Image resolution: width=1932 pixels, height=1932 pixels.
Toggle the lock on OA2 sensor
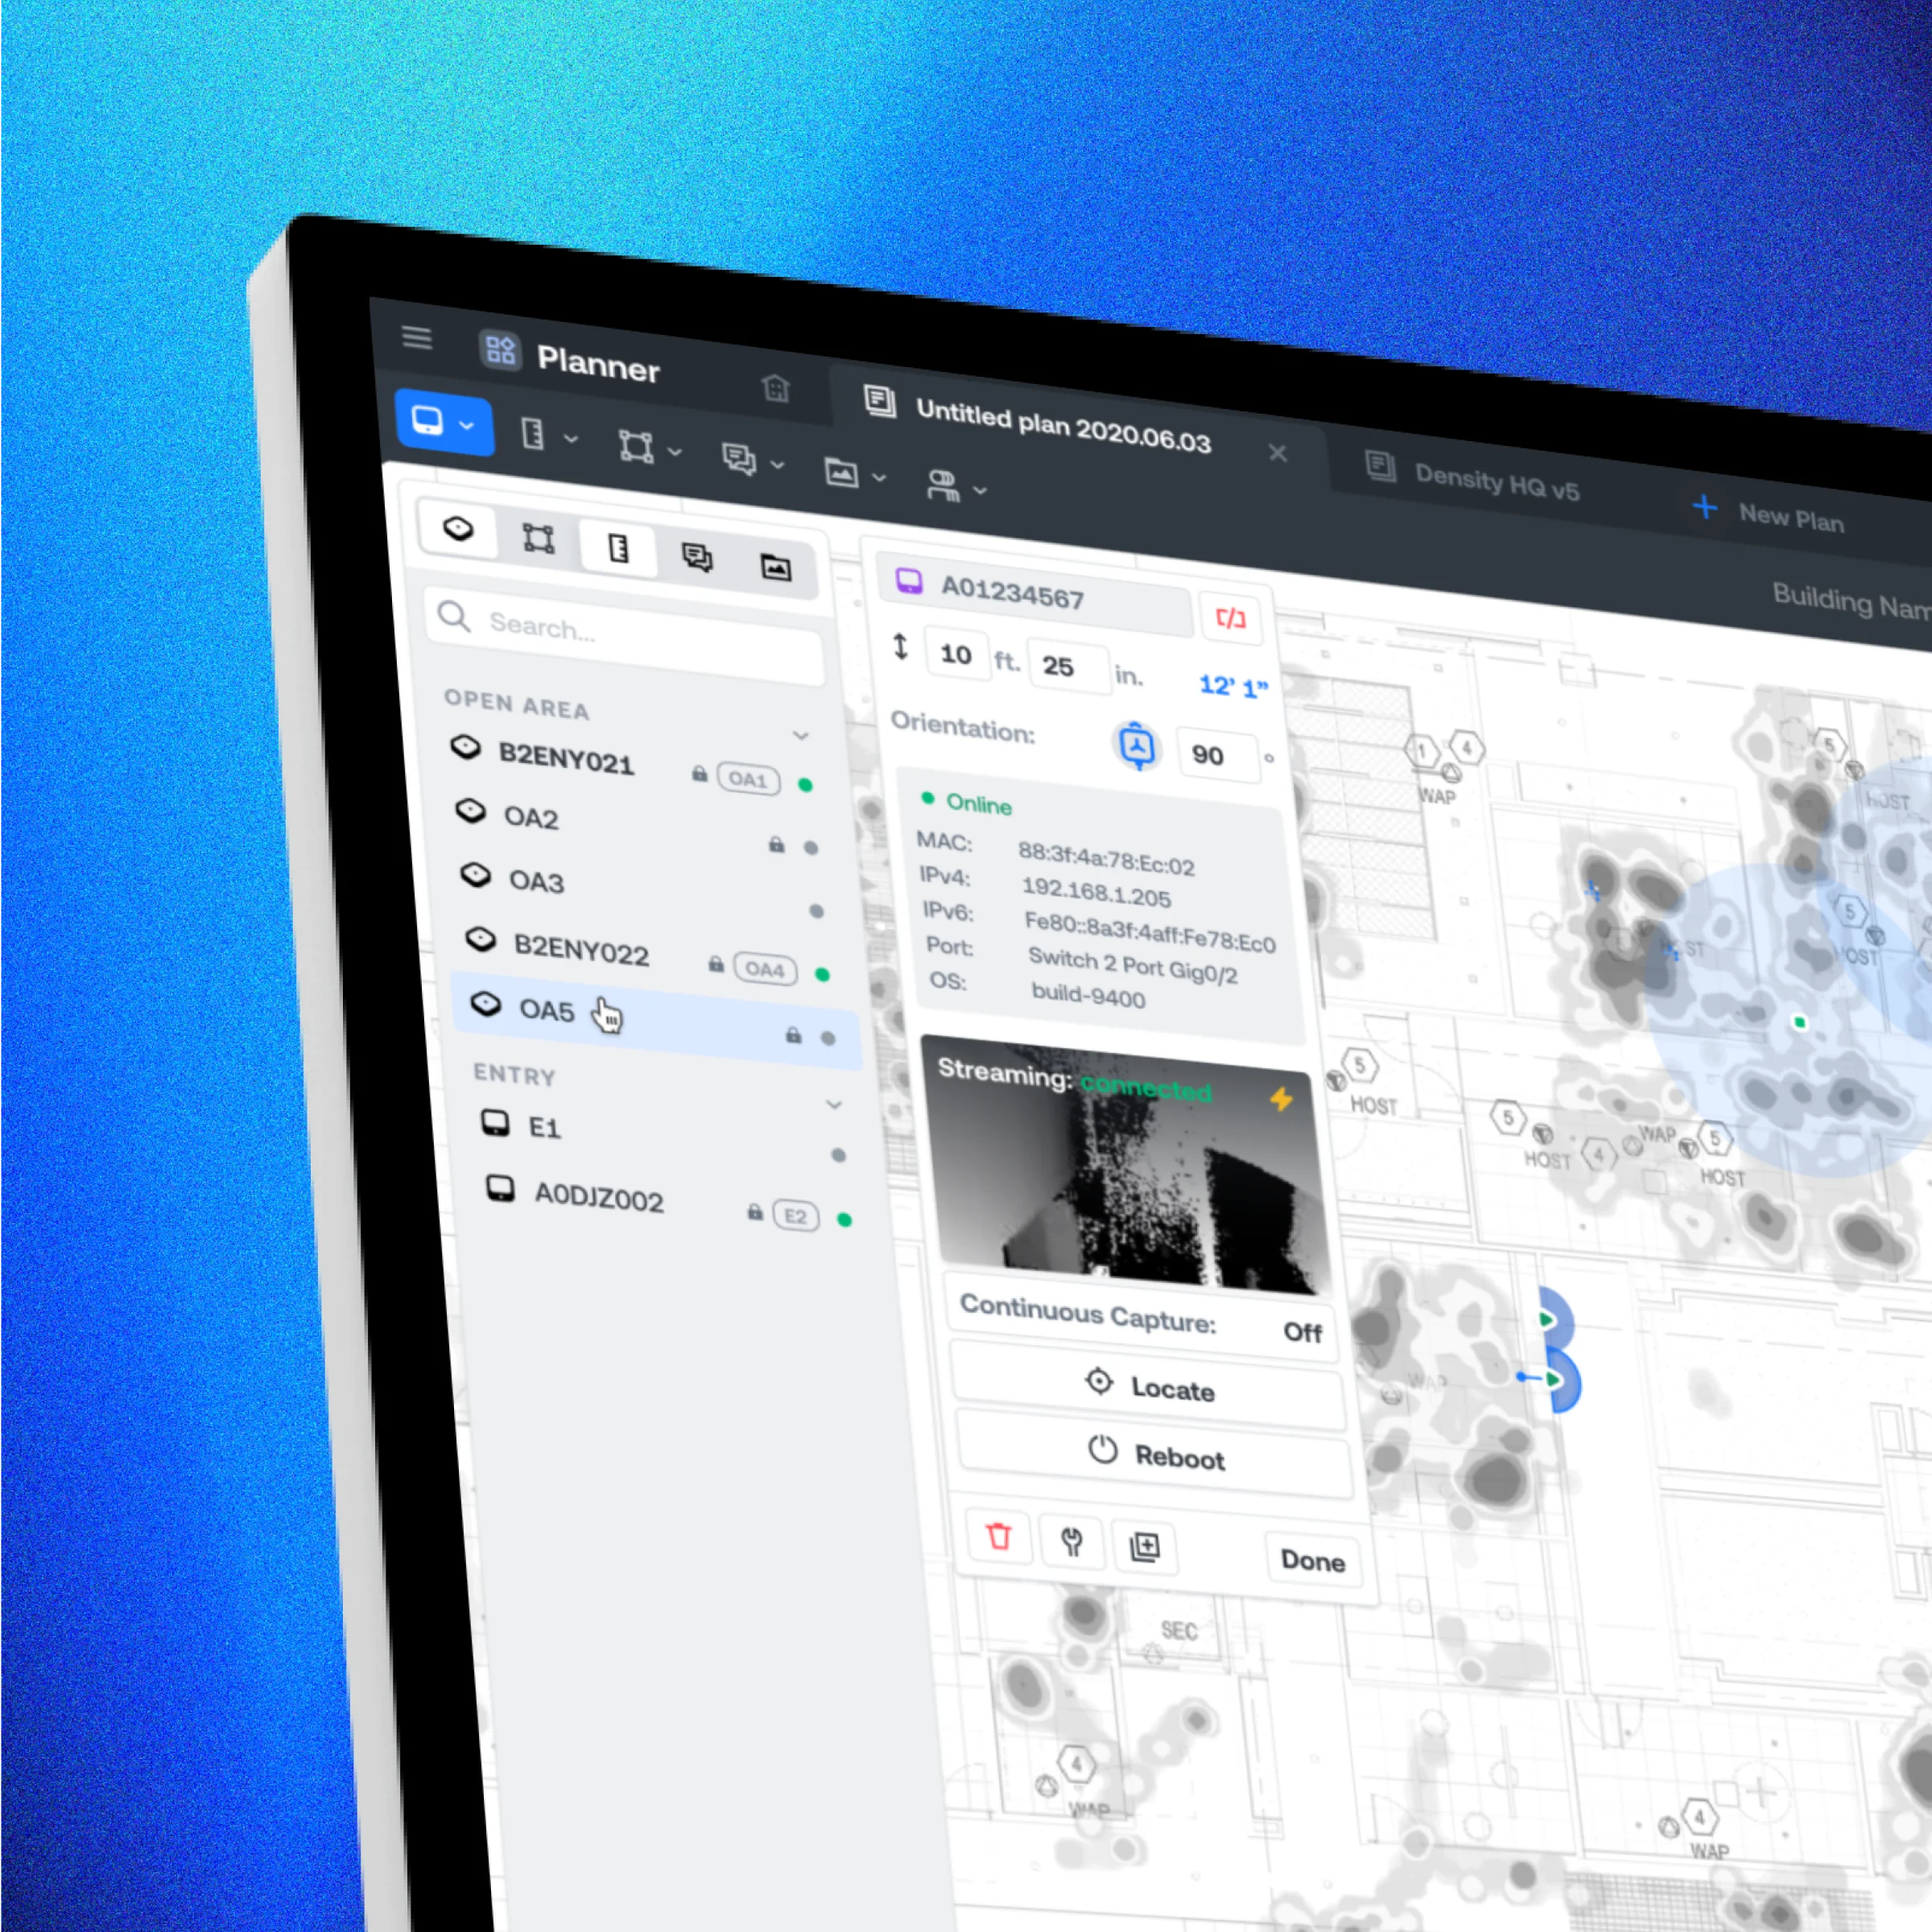click(776, 845)
